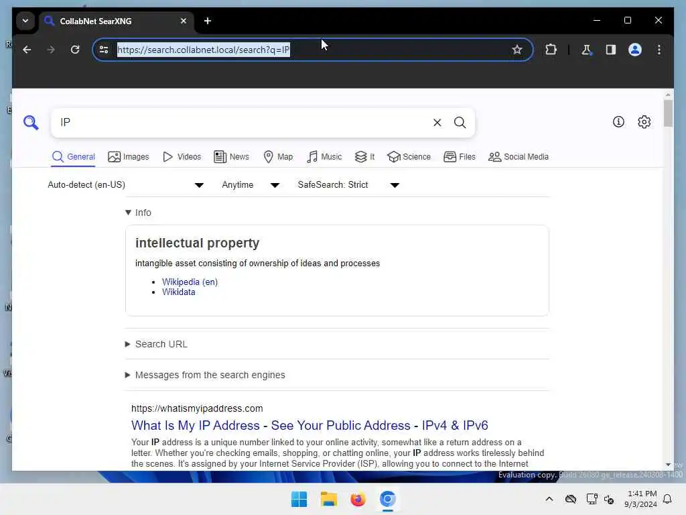Image resolution: width=686 pixels, height=515 pixels.
Task: Close the CollabNet SearXNG tab
Action: (x=184, y=21)
